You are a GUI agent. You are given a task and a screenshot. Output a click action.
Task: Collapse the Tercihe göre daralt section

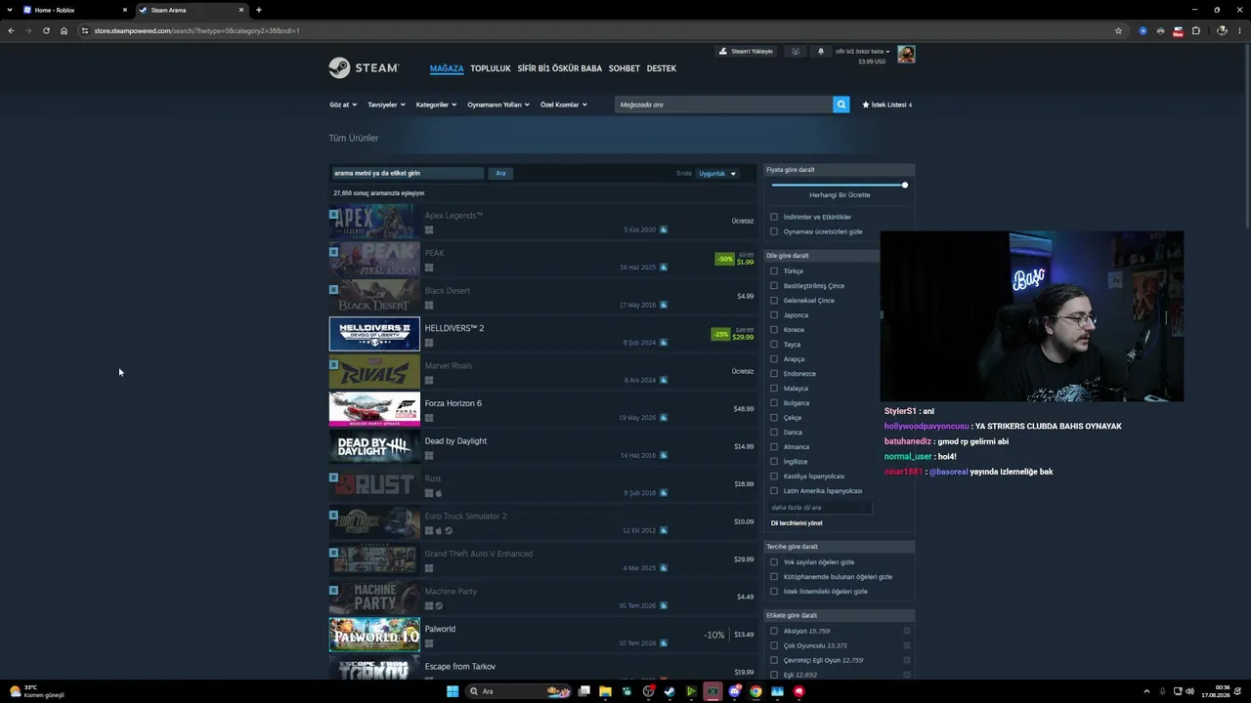tap(840, 547)
